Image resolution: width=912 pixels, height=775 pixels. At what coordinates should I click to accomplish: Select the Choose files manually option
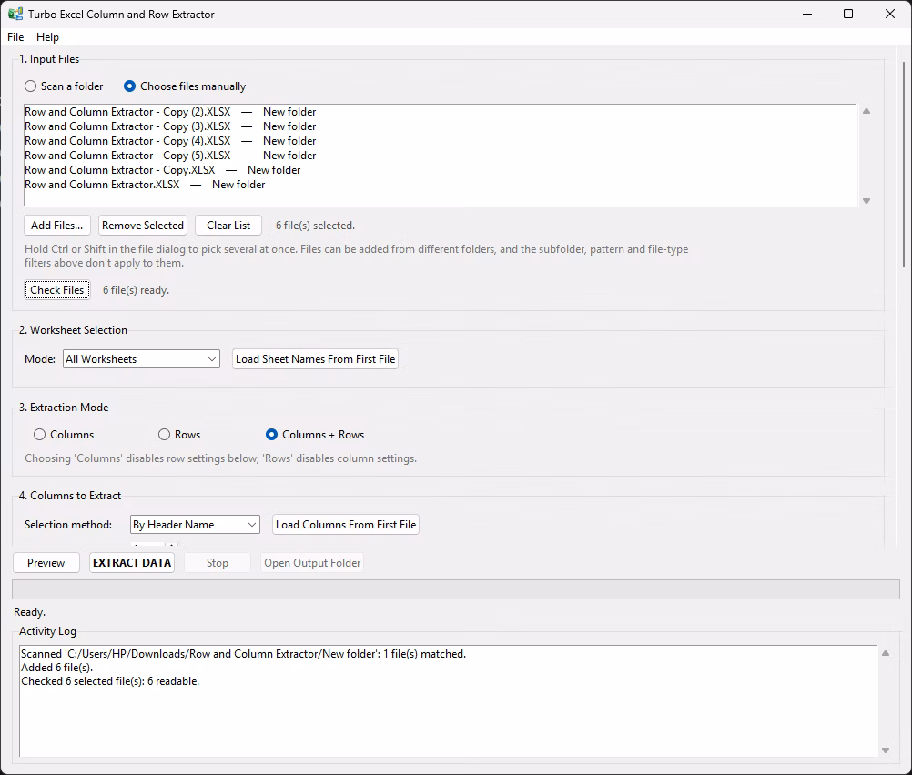(185, 86)
